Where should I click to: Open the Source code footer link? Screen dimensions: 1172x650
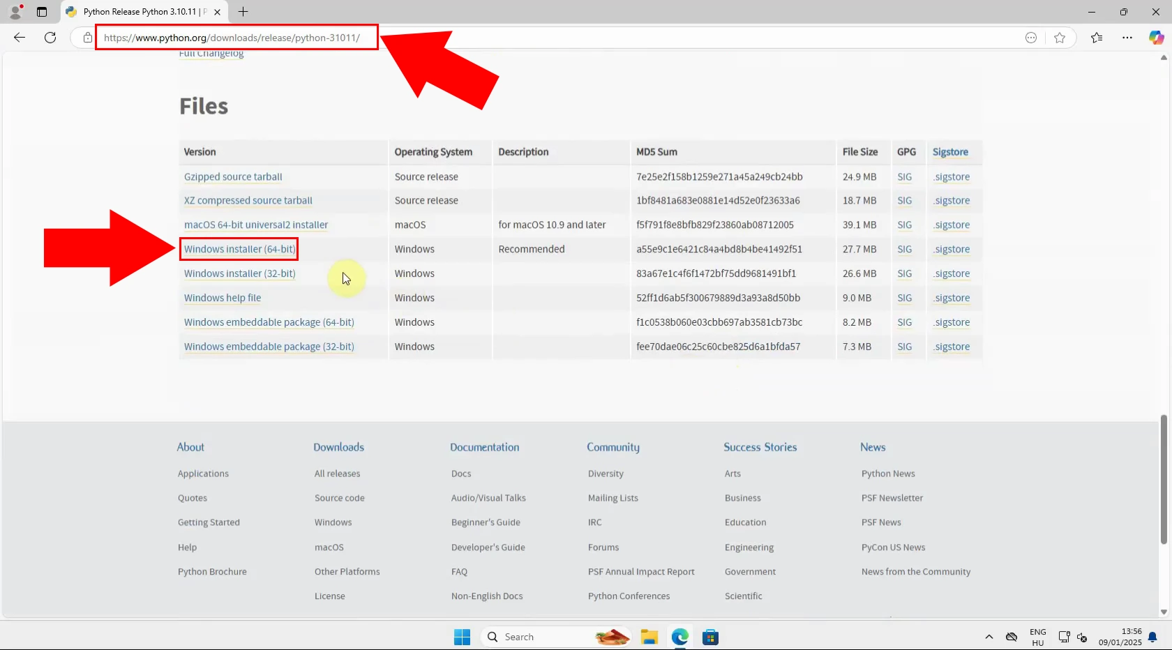pos(340,499)
